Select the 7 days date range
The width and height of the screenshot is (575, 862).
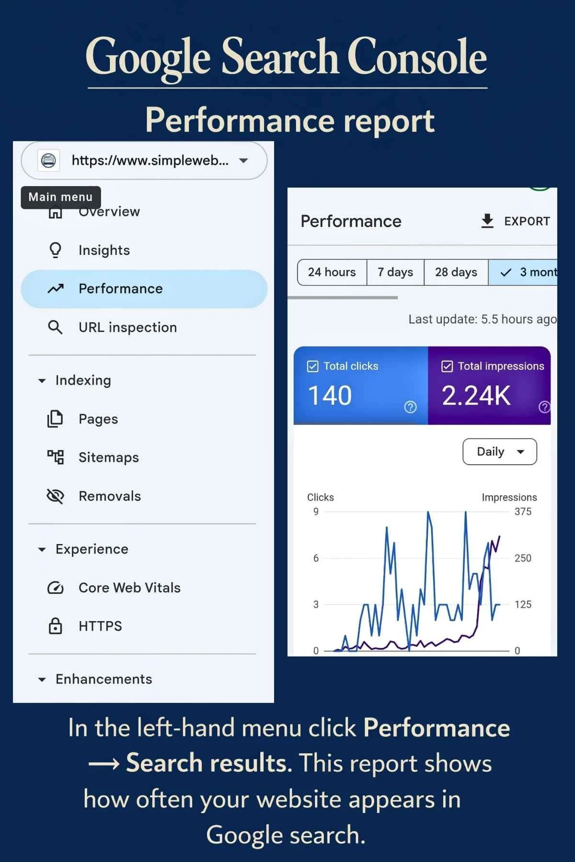click(395, 272)
